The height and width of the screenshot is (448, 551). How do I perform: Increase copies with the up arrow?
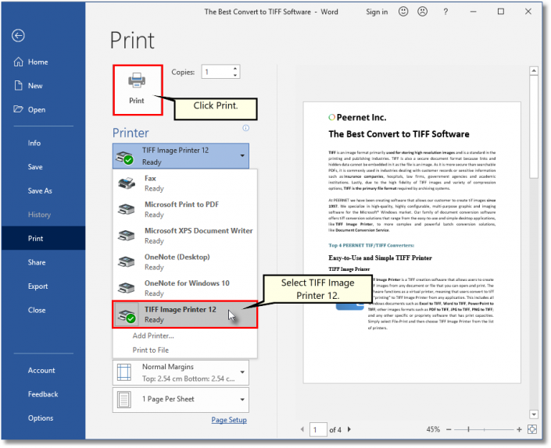click(x=235, y=69)
